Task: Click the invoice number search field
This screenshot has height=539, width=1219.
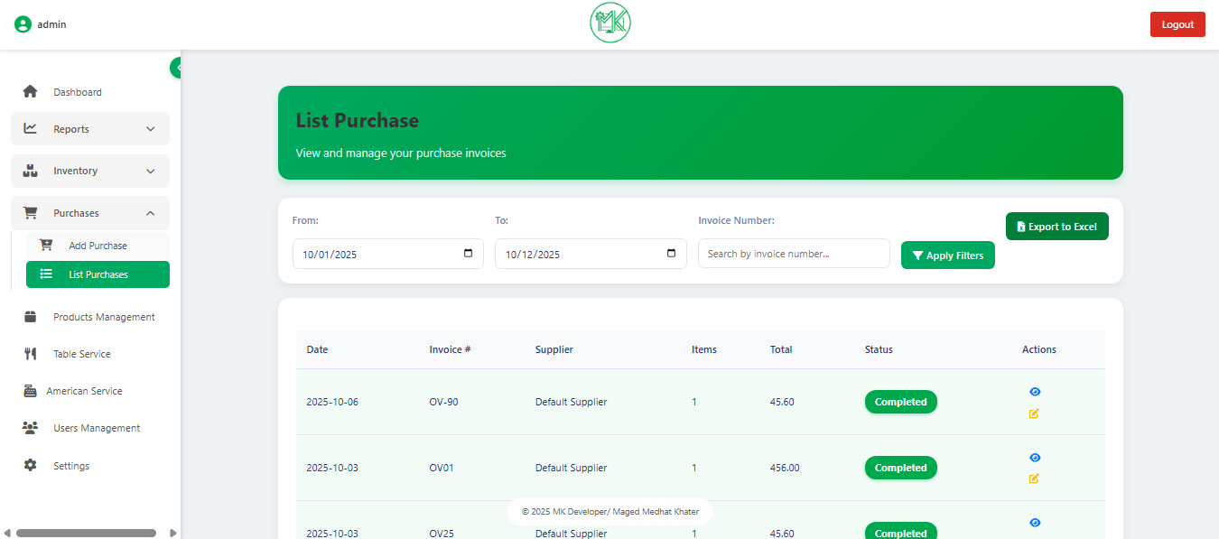Action: [793, 254]
